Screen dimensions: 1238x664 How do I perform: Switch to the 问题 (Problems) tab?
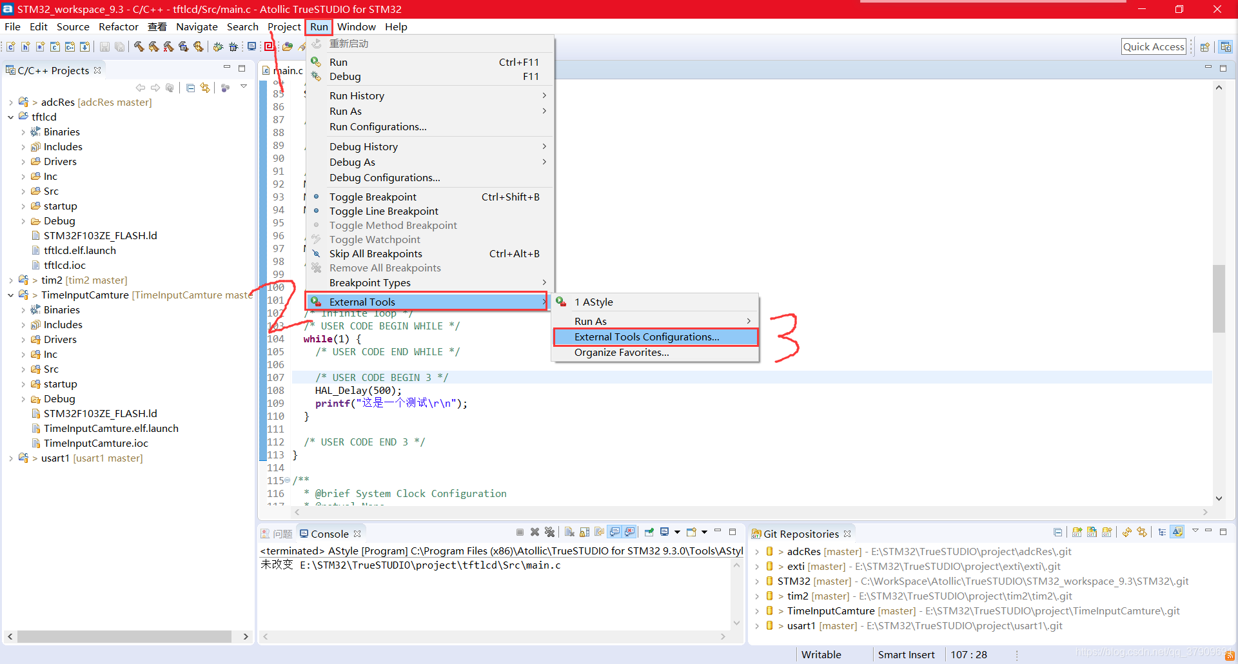pos(277,533)
